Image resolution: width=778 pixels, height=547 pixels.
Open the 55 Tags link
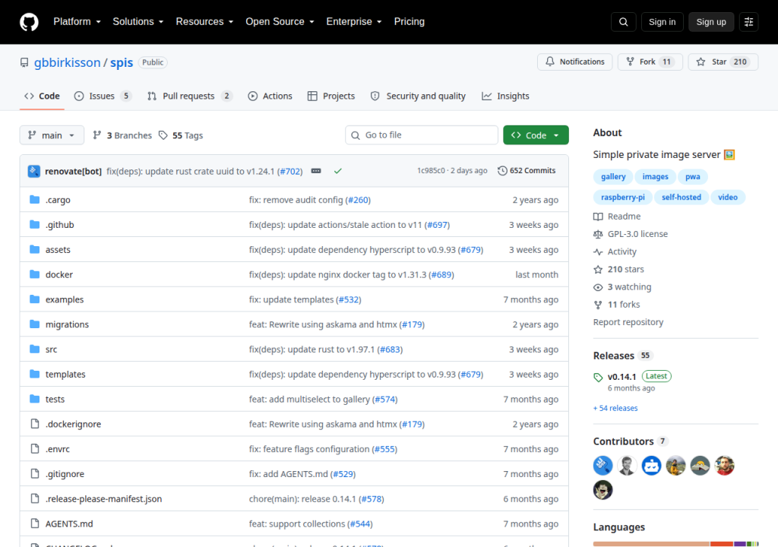pos(181,135)
